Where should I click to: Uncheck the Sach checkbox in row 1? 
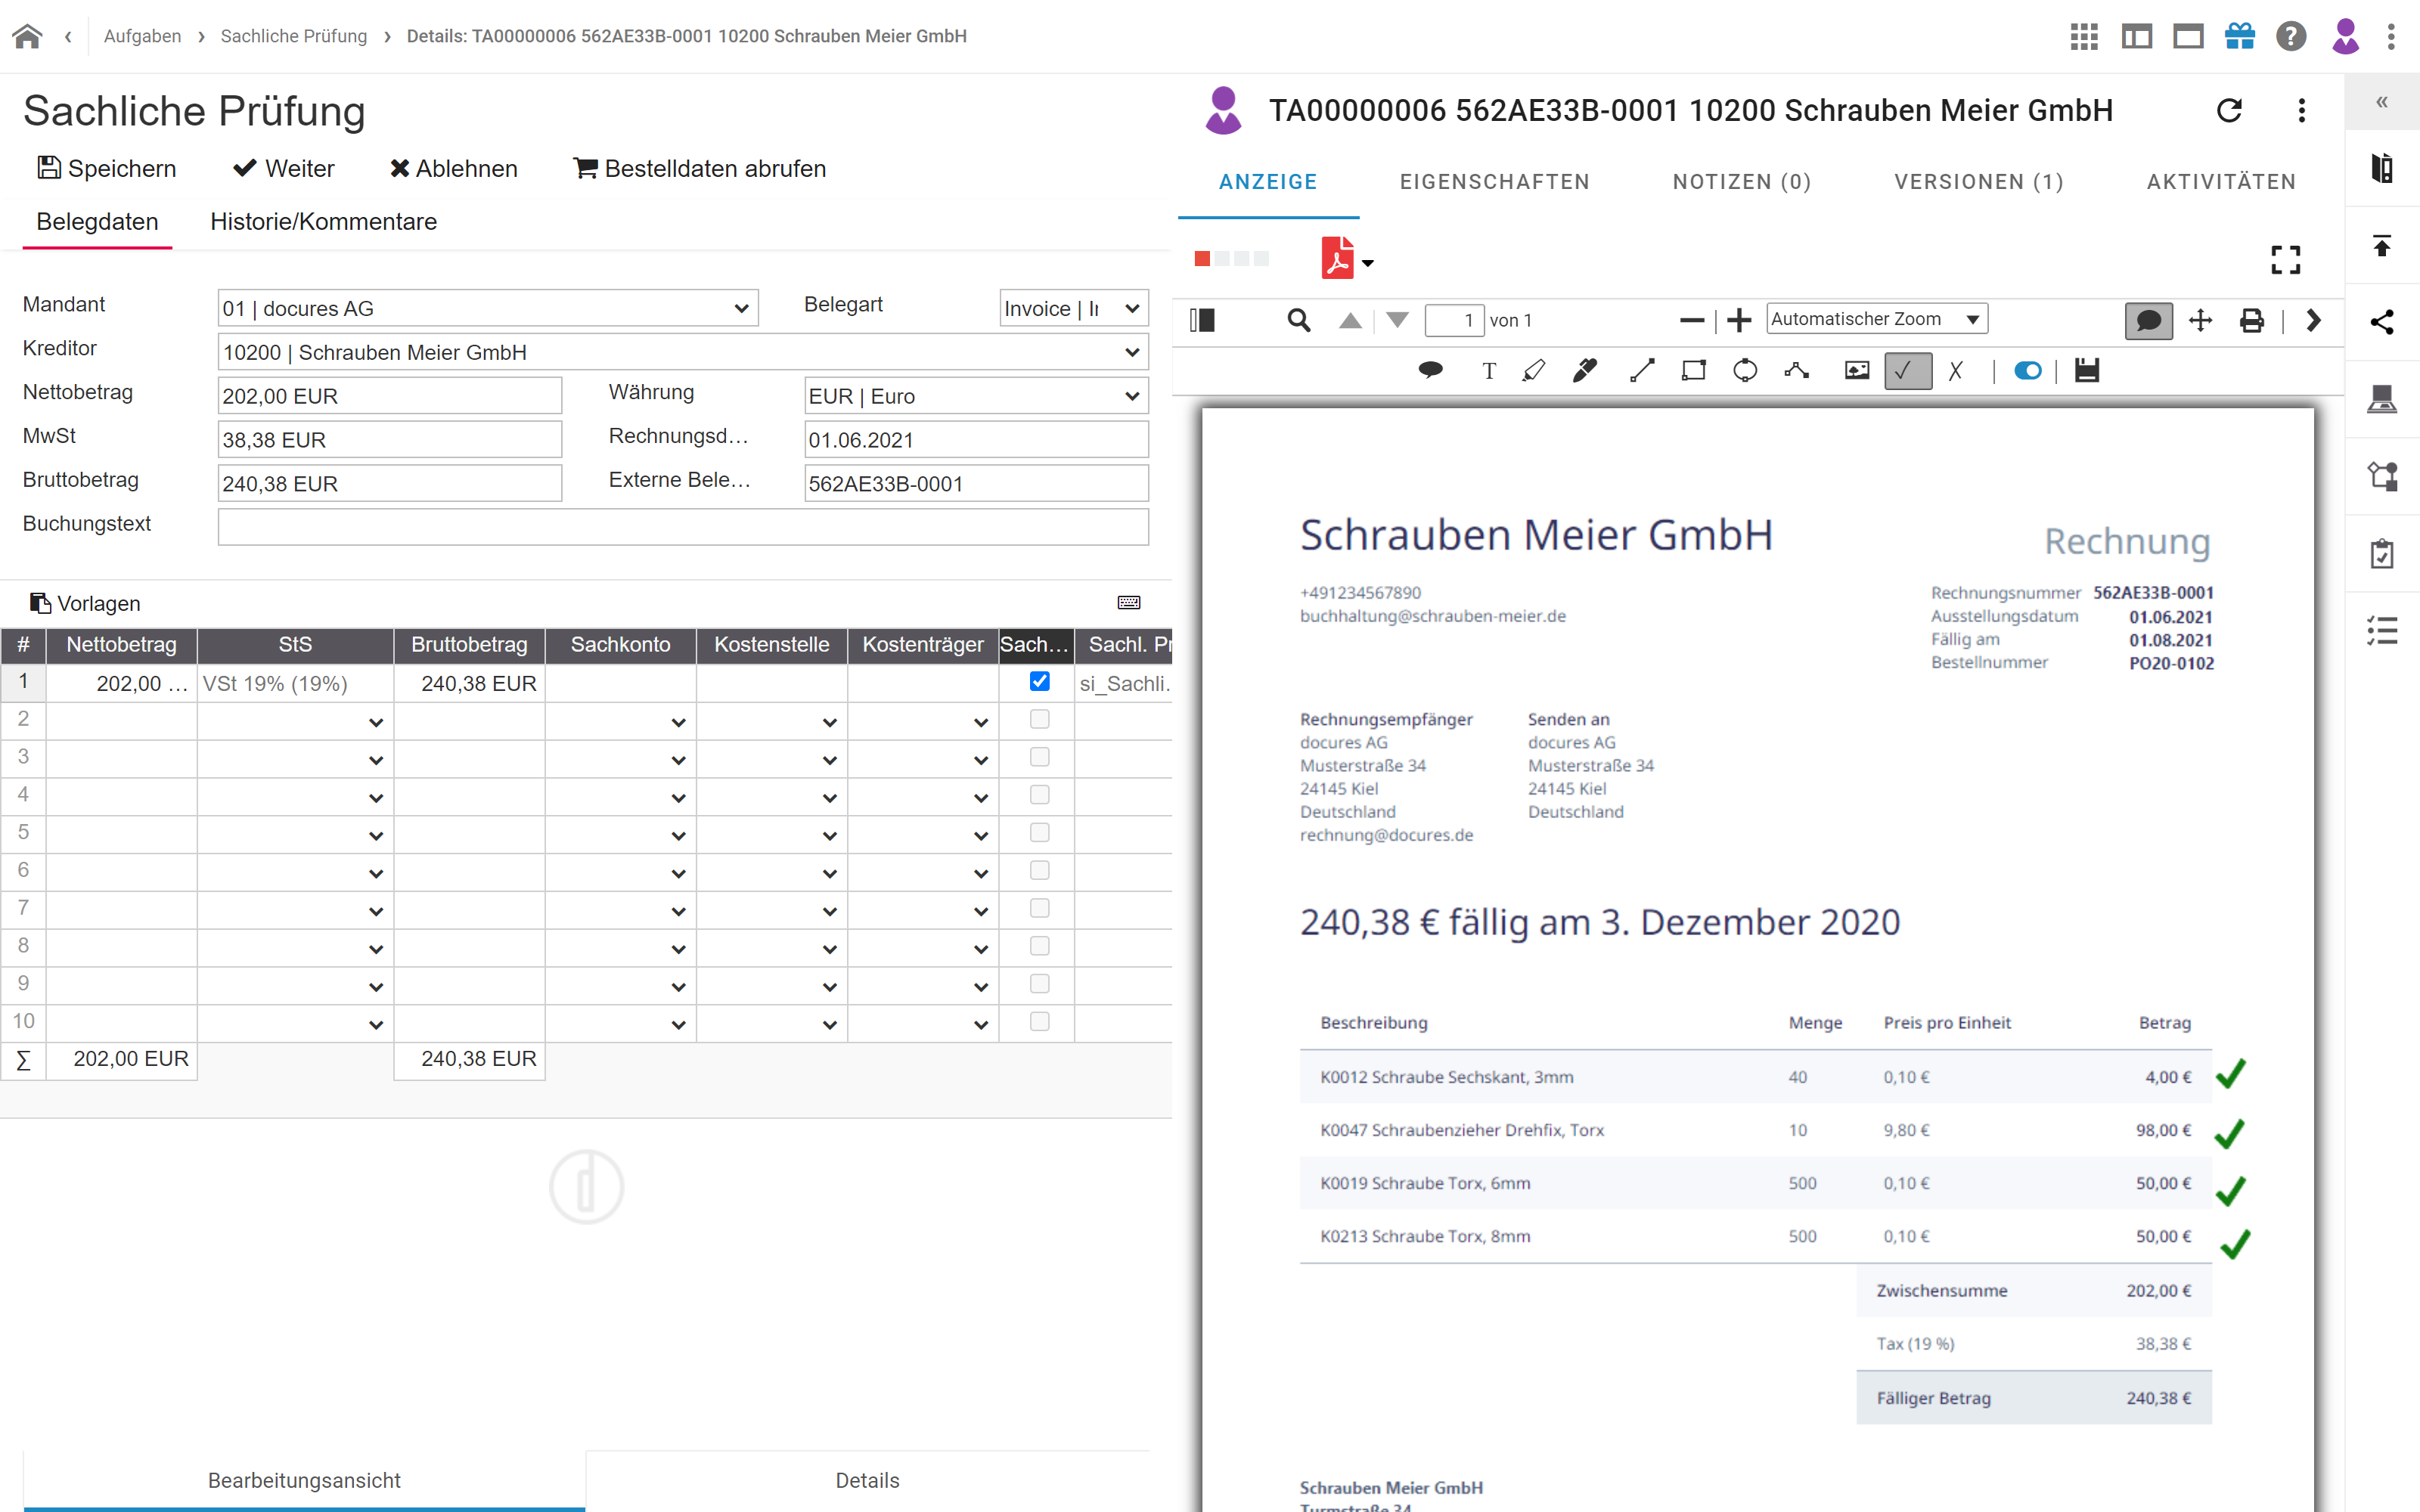pos(1039,681)
